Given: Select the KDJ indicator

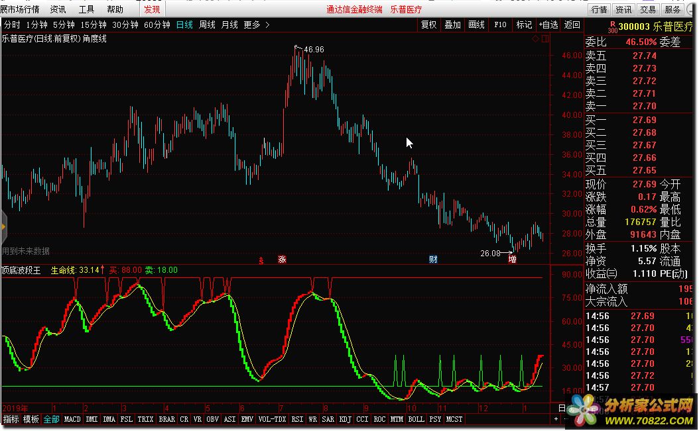Looking at the screenshot, I should [x=345, y=420].
